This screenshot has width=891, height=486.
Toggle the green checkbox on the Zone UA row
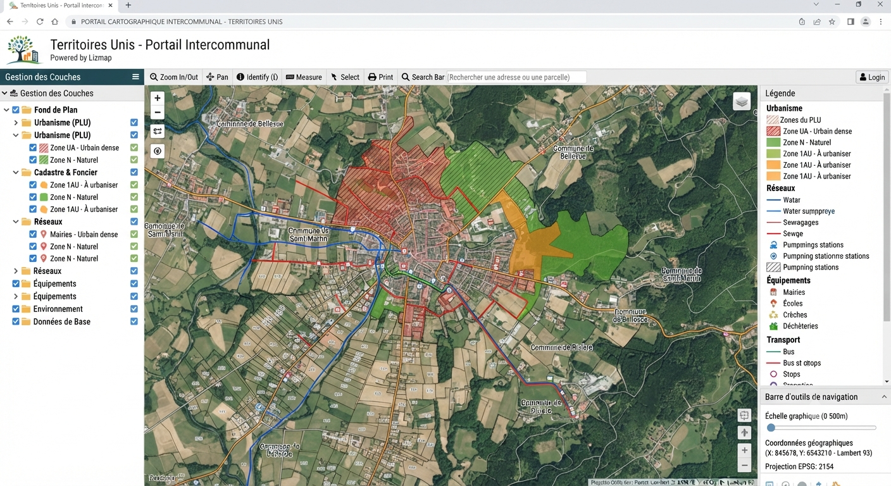(x=134, y=148)
